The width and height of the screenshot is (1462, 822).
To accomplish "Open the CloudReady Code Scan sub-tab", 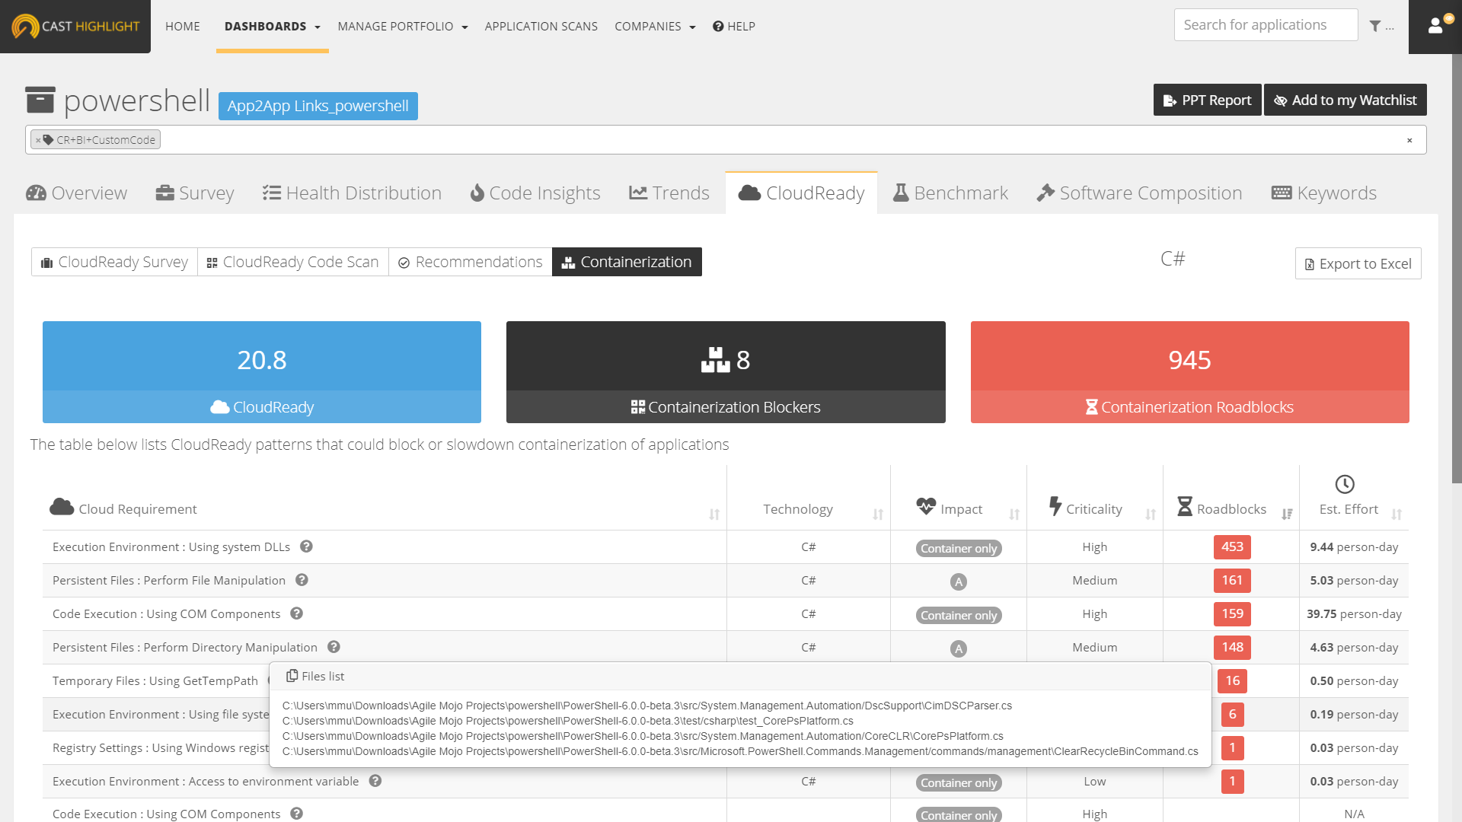I will click(293, 262).
